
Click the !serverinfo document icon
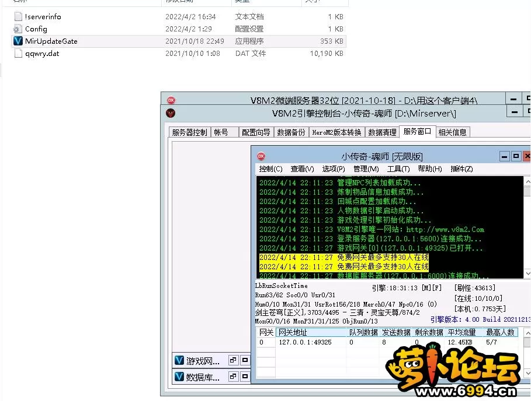tap(18, 16)
